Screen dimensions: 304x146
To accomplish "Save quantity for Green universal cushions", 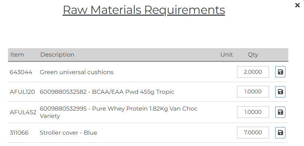I will pyautogui.click(x=280, y=72).
